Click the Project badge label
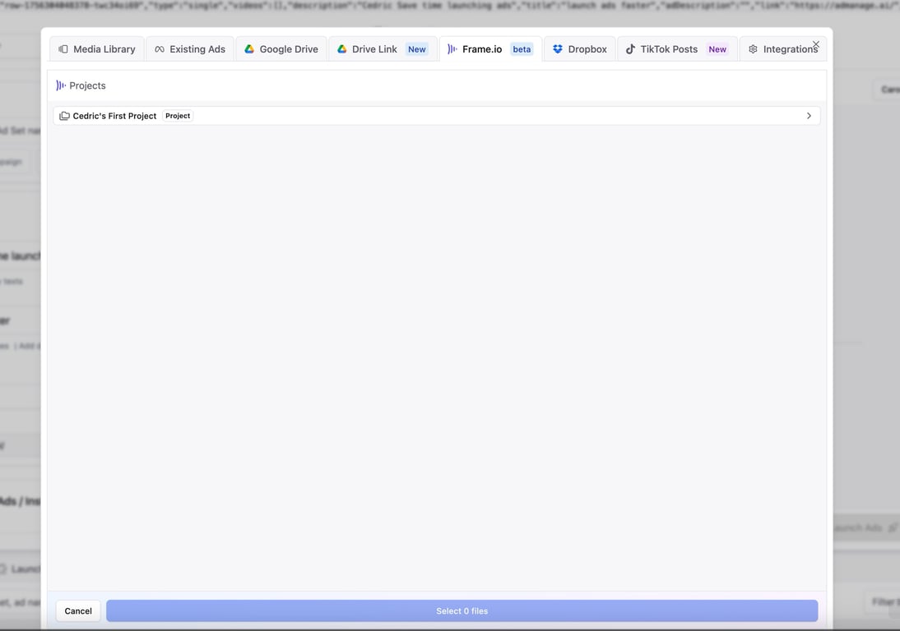900x631 pixels. (178, 116)
